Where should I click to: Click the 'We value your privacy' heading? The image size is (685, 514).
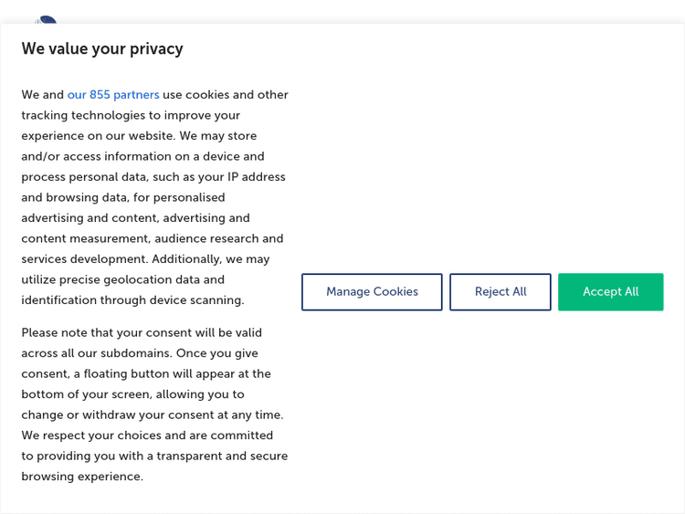tap(102, 49)
